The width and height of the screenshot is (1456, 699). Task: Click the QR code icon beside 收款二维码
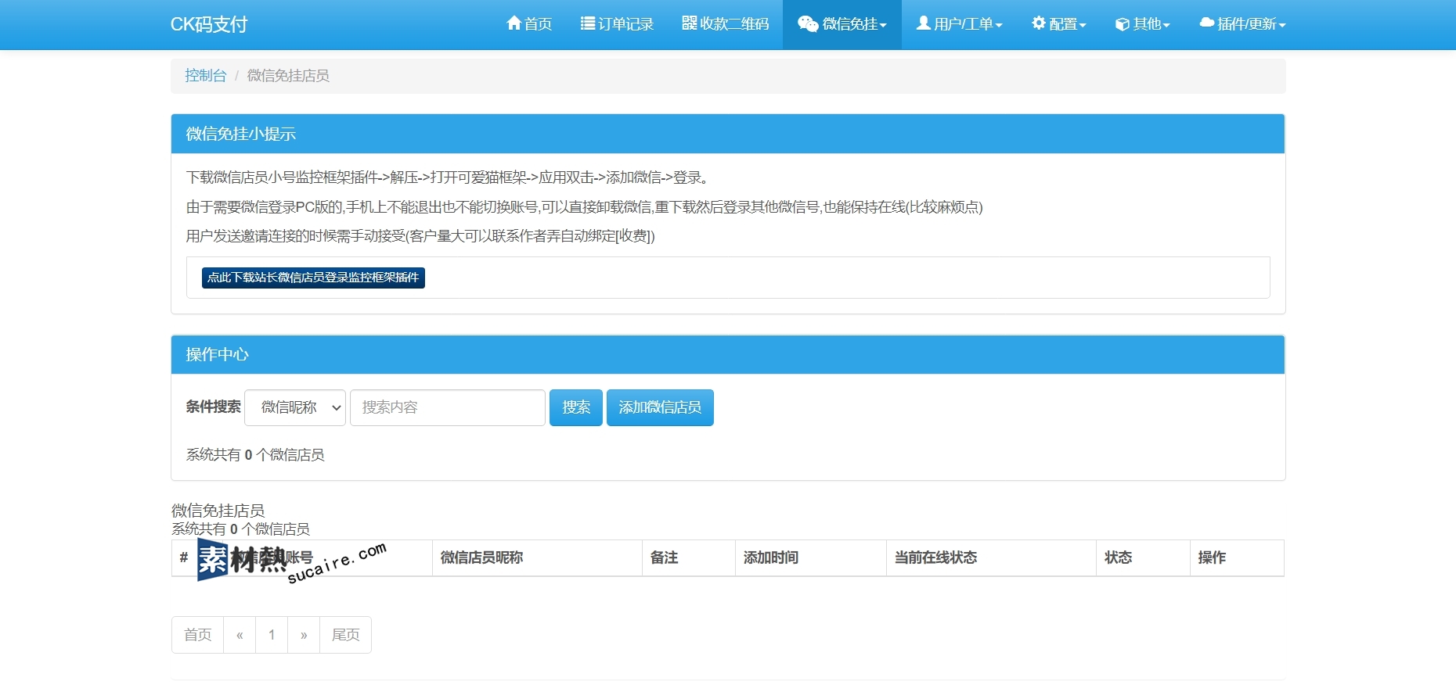690,23
